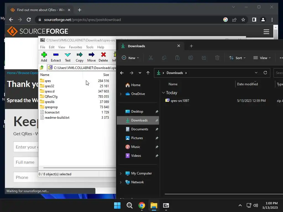Switch to 7-Zip from taskbar

point(166,205)
